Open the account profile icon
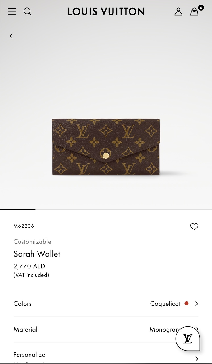Viewport: 212px width, 364px height. point(178,11)
